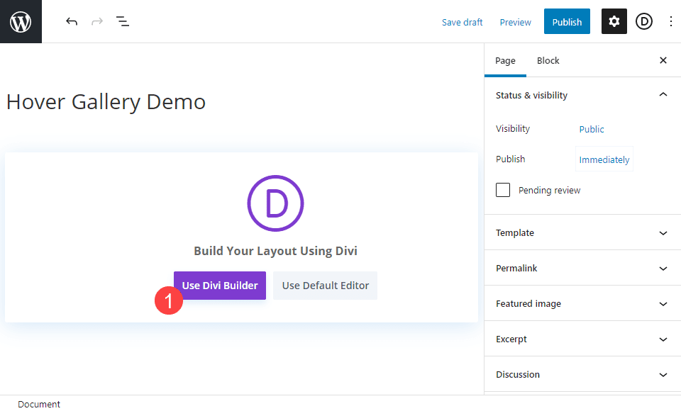Image resolution: width=681 pixels, height=411 pixels.
Task: Expand the Discussion section
Action: (663, 374)
